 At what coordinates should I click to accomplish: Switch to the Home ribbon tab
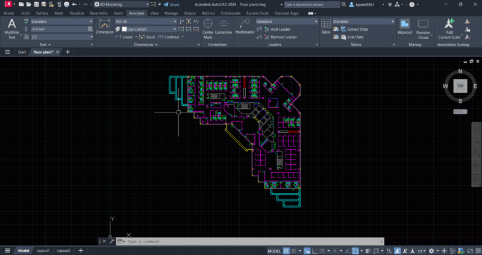[x=8, y=13]
